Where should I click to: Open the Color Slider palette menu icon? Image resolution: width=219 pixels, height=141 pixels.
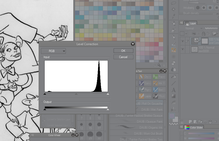pyautogui.click(x=181, y=127)
